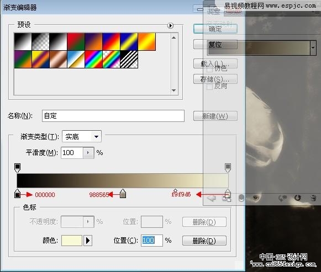Click the presets list scroll-down arrow
The image size is (321, 272).
(x=173, y=90)
